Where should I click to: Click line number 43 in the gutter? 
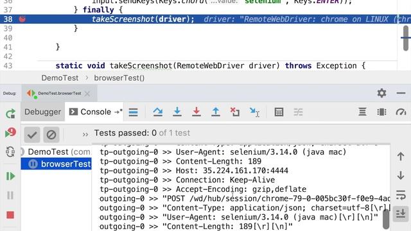pyautogui.click(x=8, y=65)
